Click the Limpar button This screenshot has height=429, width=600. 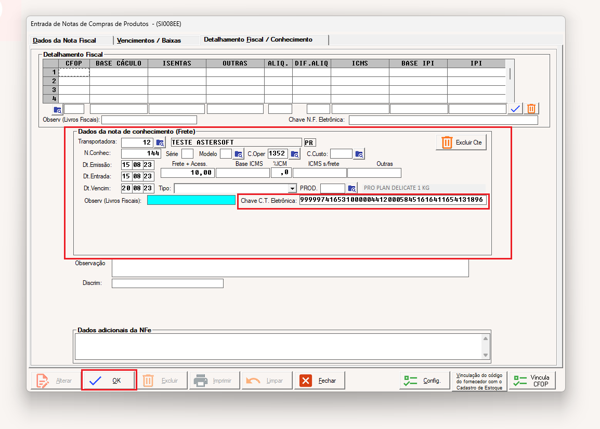[267, 381]
